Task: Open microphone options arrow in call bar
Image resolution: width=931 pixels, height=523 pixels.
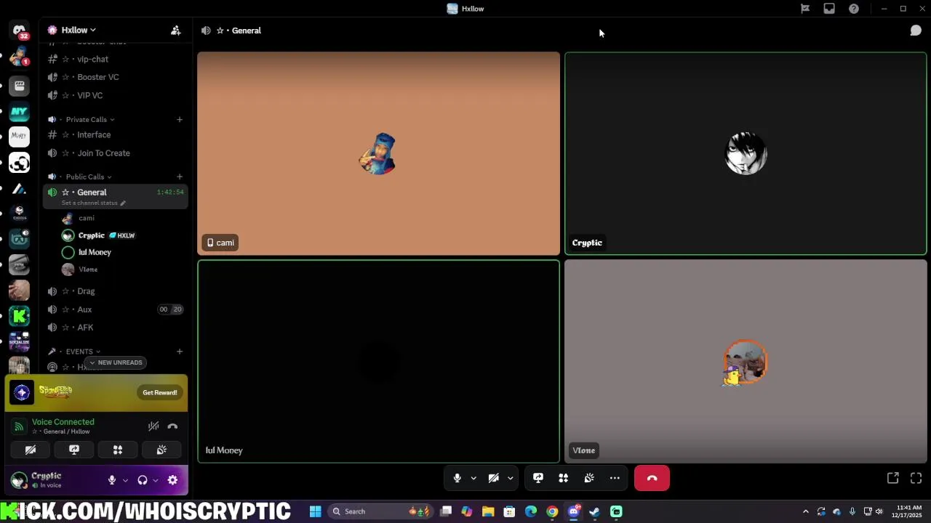Action: click(x=474, y=478)
